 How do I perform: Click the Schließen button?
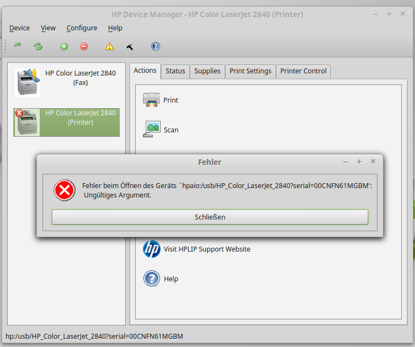point(210,217)
